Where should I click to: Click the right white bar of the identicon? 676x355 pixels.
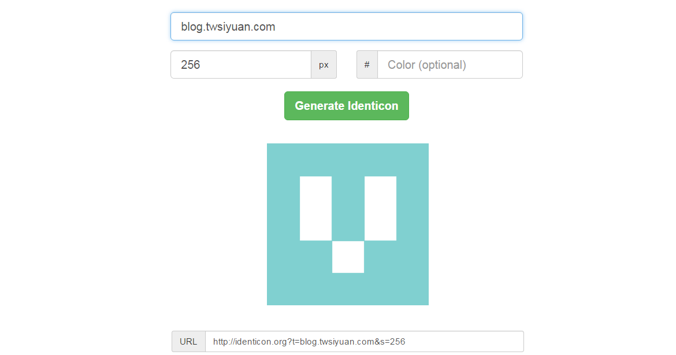pyautogui.click(x=381, y=207)
